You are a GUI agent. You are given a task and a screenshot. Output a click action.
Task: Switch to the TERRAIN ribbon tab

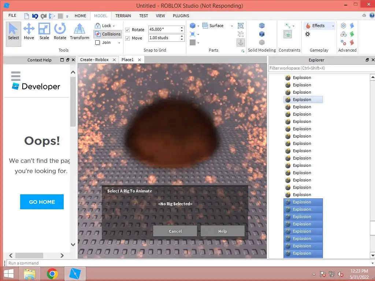coord(123,16)
